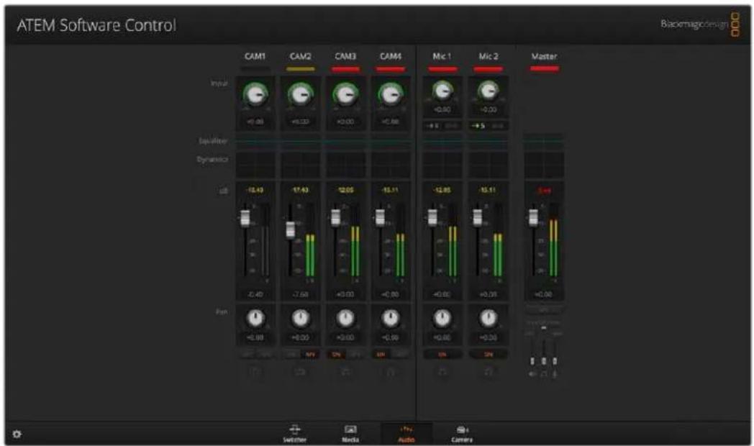Open the Mic 1 input type selector below gain
This screenshot has width=754, height=446.
[x=442, y=125]
